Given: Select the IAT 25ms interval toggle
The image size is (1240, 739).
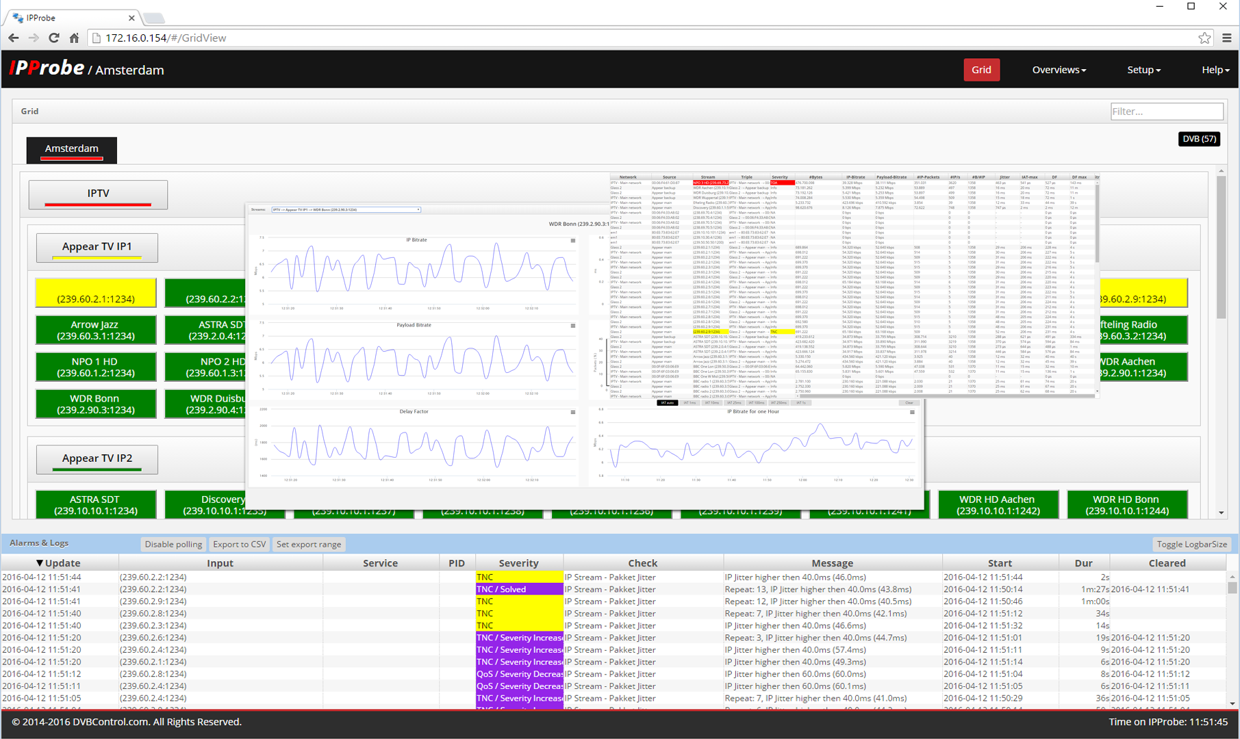Looking at the screenshot, I should pos(734,403).
